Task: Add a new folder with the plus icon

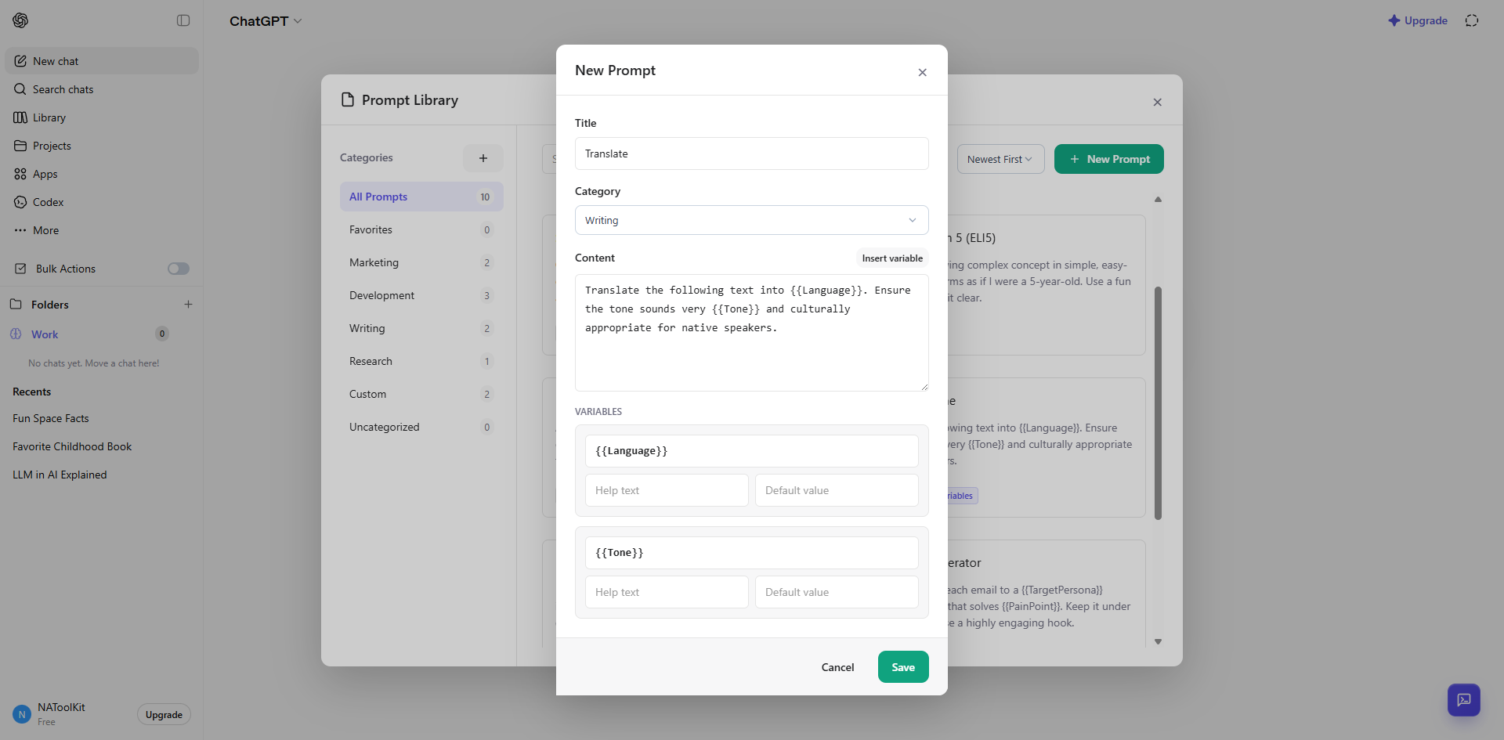Action: 188,305
